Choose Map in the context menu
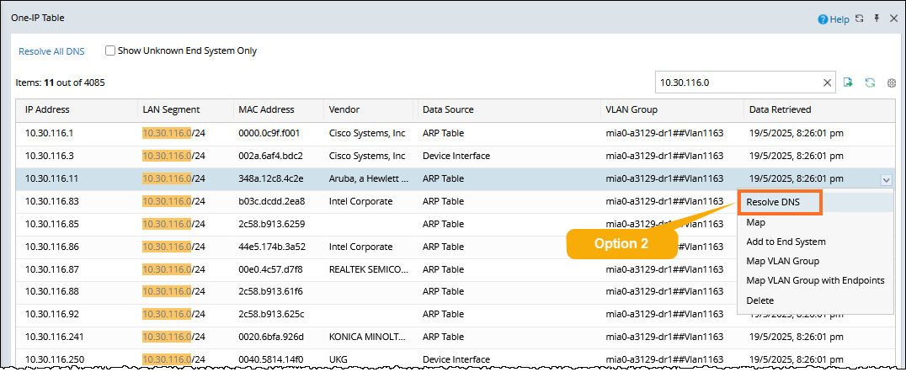This screenshot has width=906, height=372. [755, 222]
